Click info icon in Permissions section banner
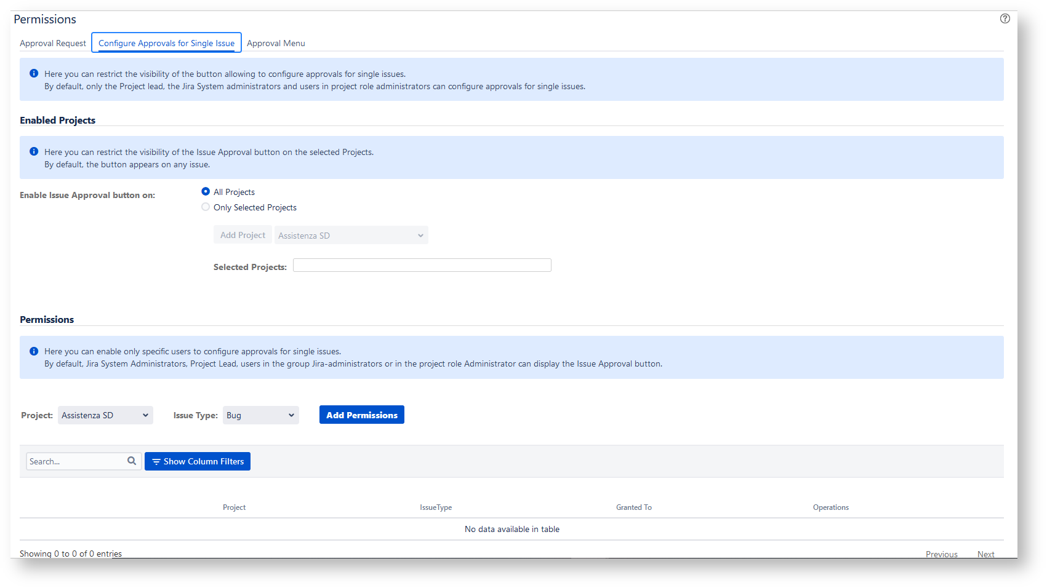This screenshot has width=1047, height=588. click(34, 351)
